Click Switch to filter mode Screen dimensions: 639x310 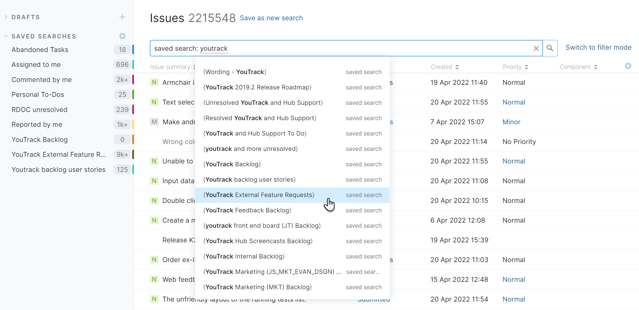pyautogui.click(x=599, y=47)
